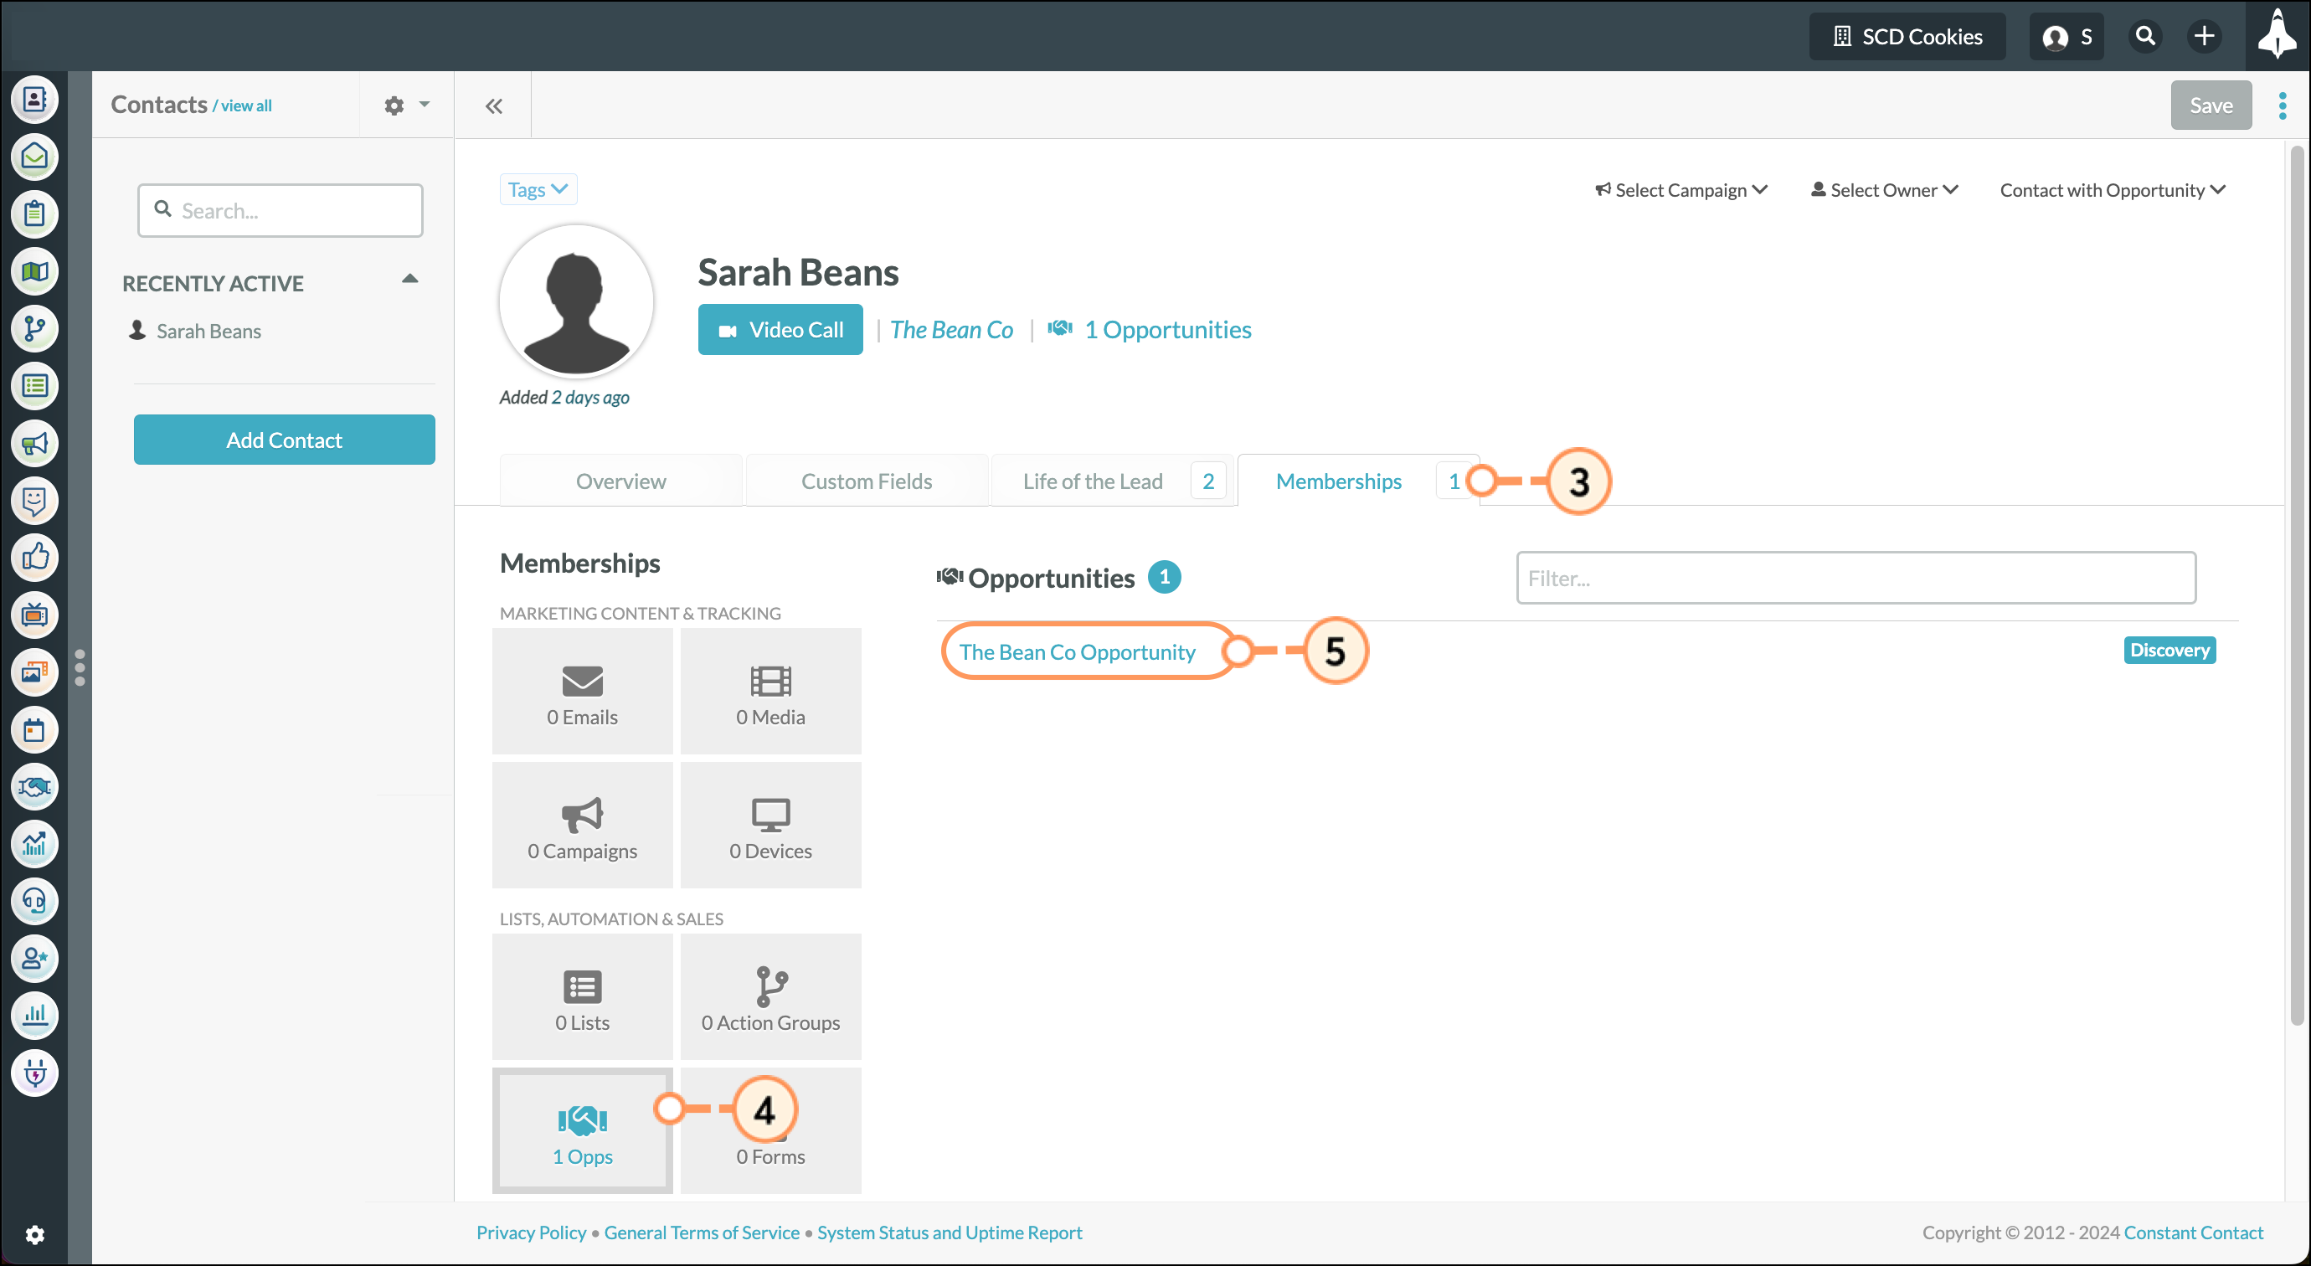This screenshot has width=2311, height=1266.
Task: Open the plug integrations sidebar icon
Action: tap(34, 1074)
